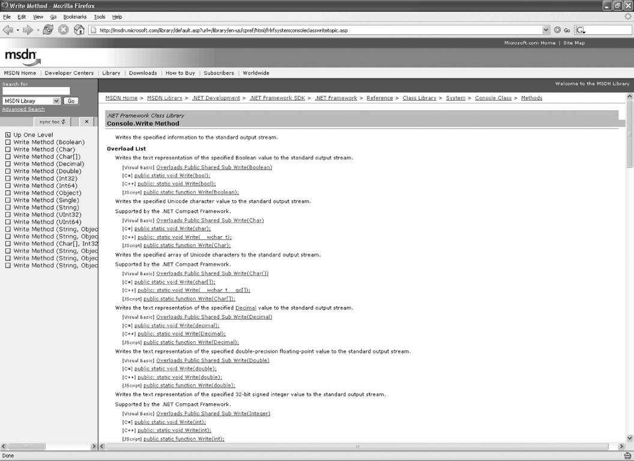Stop loading with the Stop icon
Screen dimensions: 634x461
(64, 30)
